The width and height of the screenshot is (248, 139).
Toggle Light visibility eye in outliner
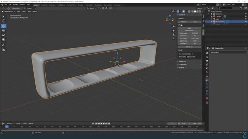(246, 19)
